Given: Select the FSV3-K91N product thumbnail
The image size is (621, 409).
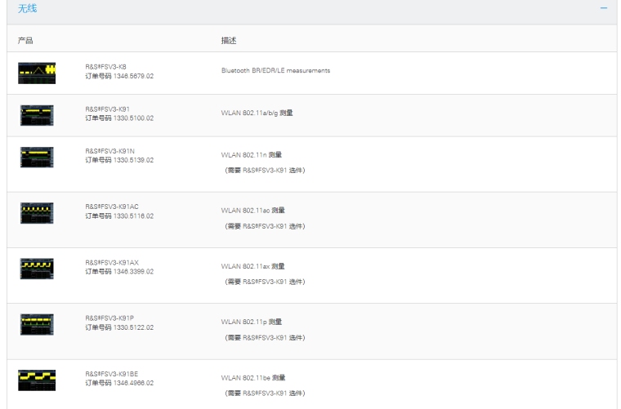Looking at the screenshot, I should (36, 157).
